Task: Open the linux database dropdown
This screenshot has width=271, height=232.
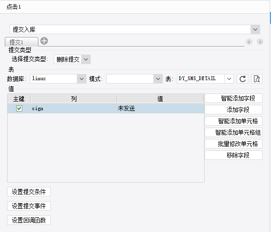Action: click(x=82, y=79)
